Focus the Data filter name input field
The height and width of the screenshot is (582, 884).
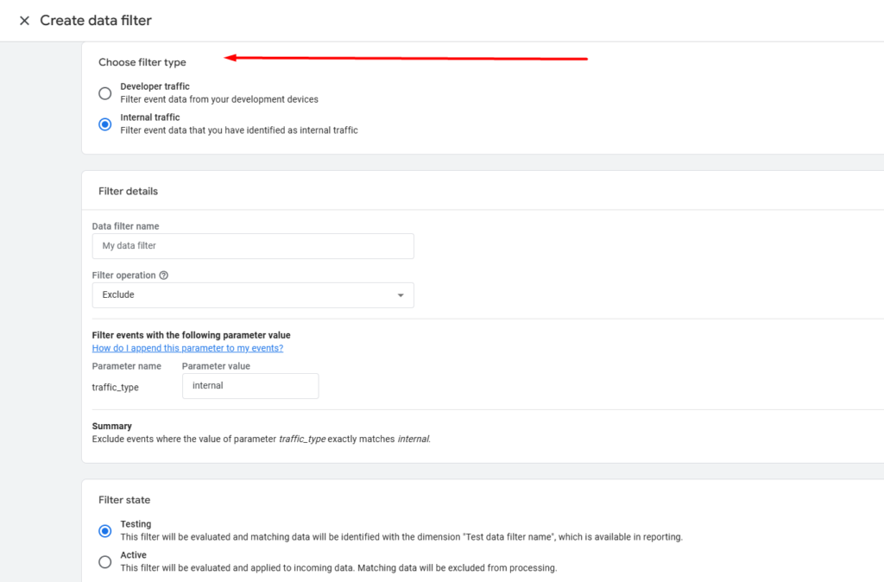click(x=253, y=246)
